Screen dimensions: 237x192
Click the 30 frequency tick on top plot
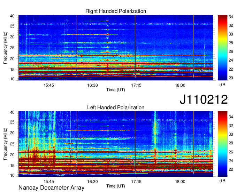(12, 37)
